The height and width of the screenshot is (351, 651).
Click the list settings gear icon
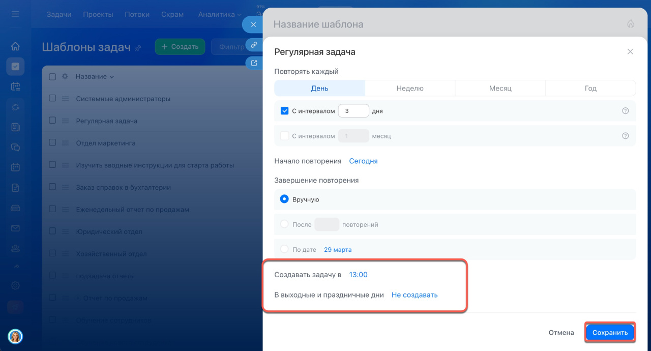click(65, 77)
